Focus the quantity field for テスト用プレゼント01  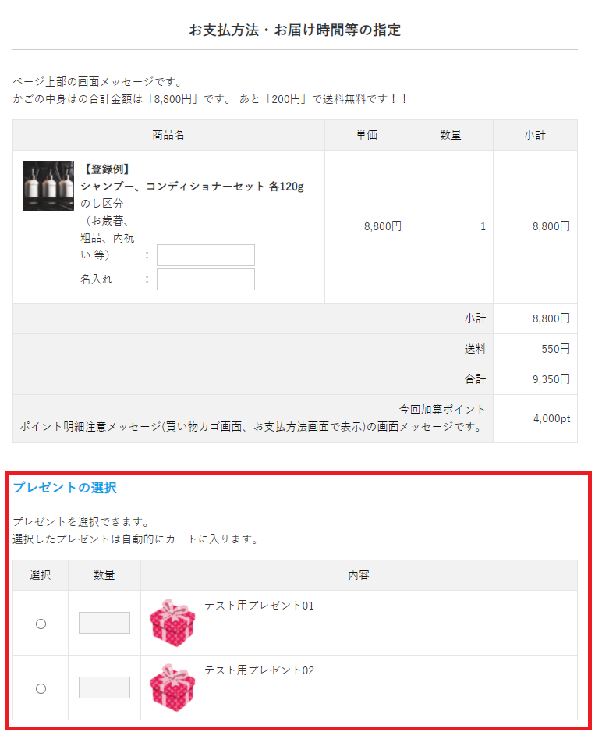(104, 623)
